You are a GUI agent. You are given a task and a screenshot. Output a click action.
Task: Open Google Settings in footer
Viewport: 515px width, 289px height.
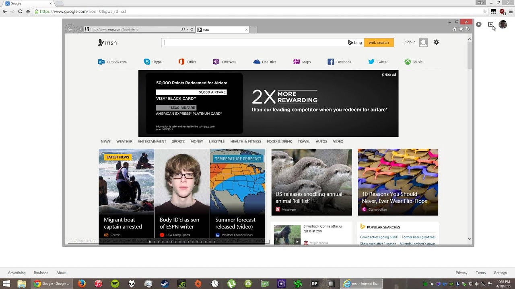(501, 273)
